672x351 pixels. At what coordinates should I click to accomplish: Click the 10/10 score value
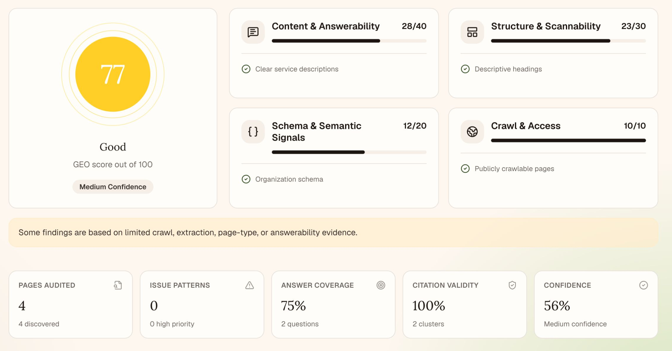click(x=635, y=126)
